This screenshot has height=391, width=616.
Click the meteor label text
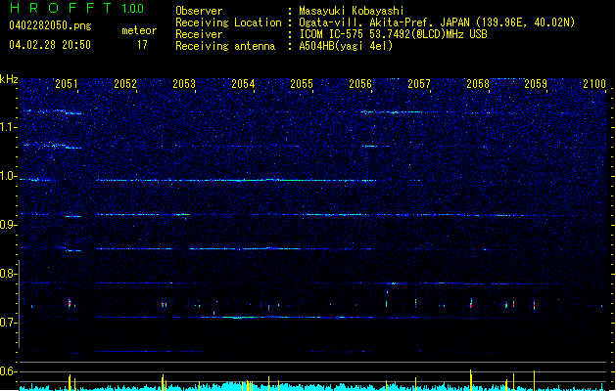[x=139, y=30]
